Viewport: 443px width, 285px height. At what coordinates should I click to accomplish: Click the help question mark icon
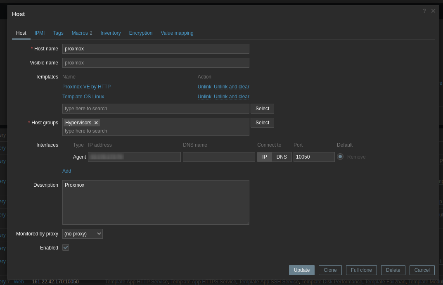pyautogui.click(x=424, y=11)
